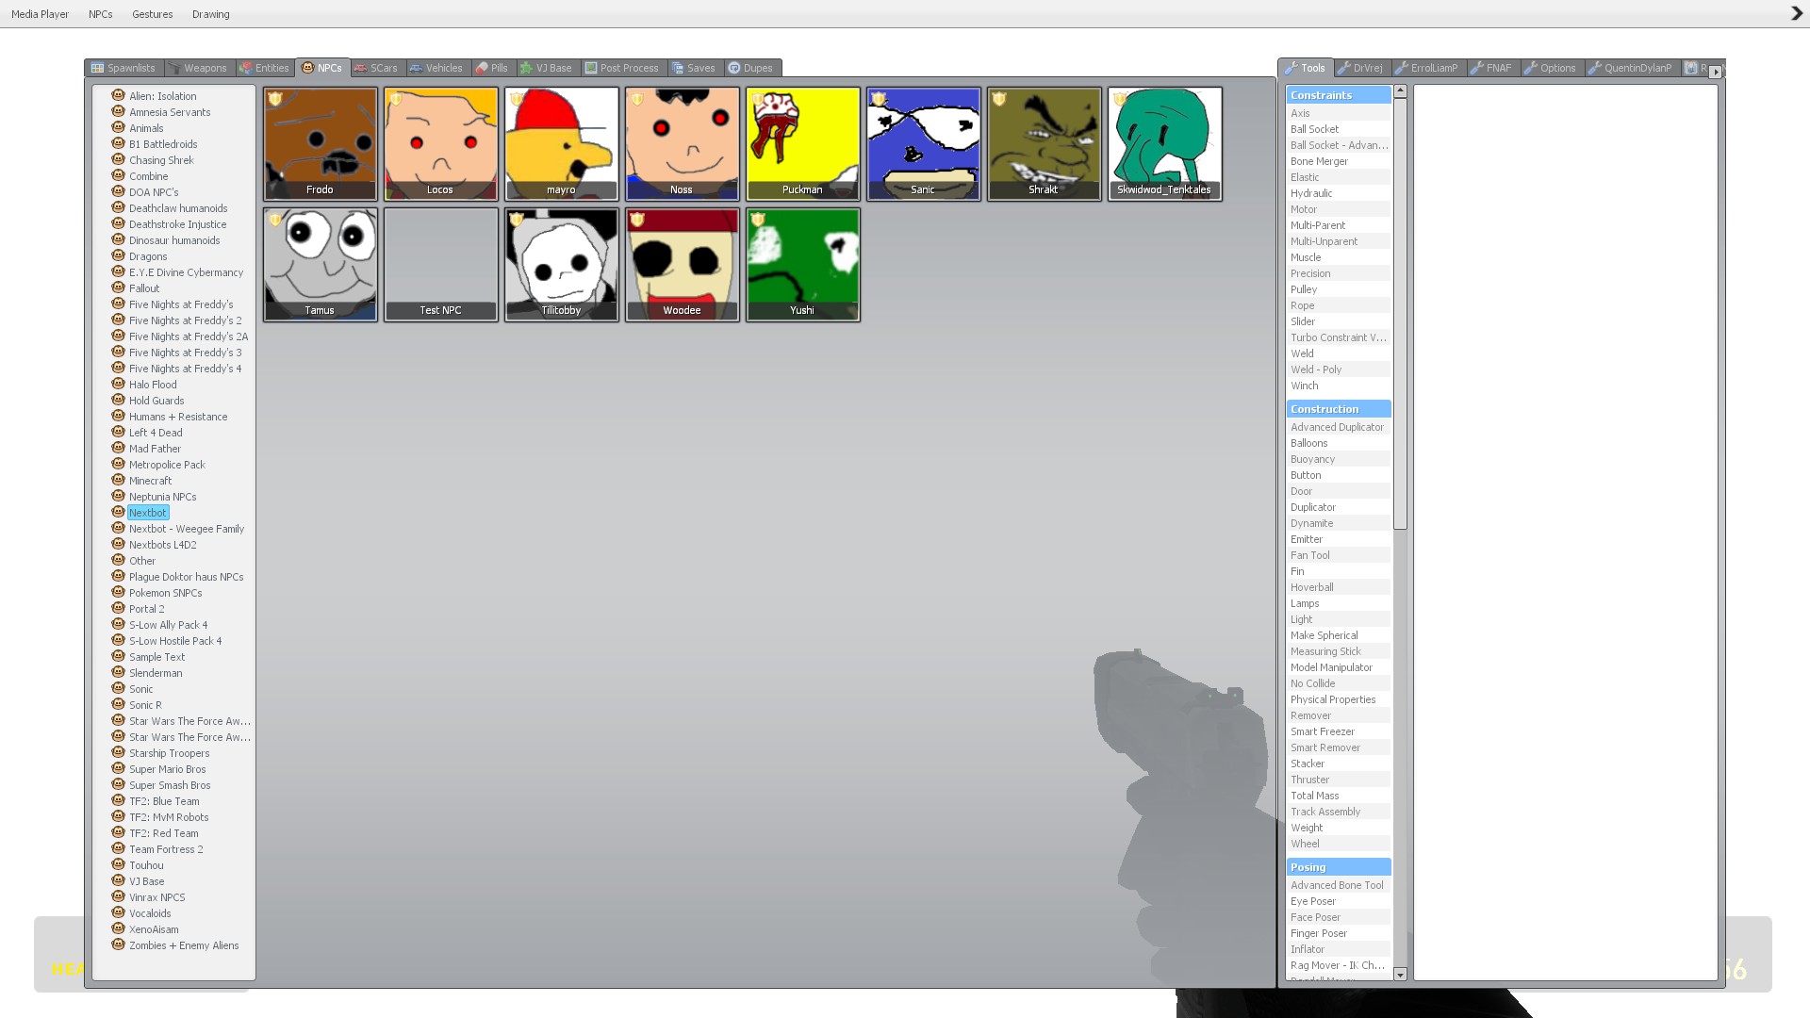Spawn the mayro nextbot NPC
1810x1018 pixels.
[562, 144]
